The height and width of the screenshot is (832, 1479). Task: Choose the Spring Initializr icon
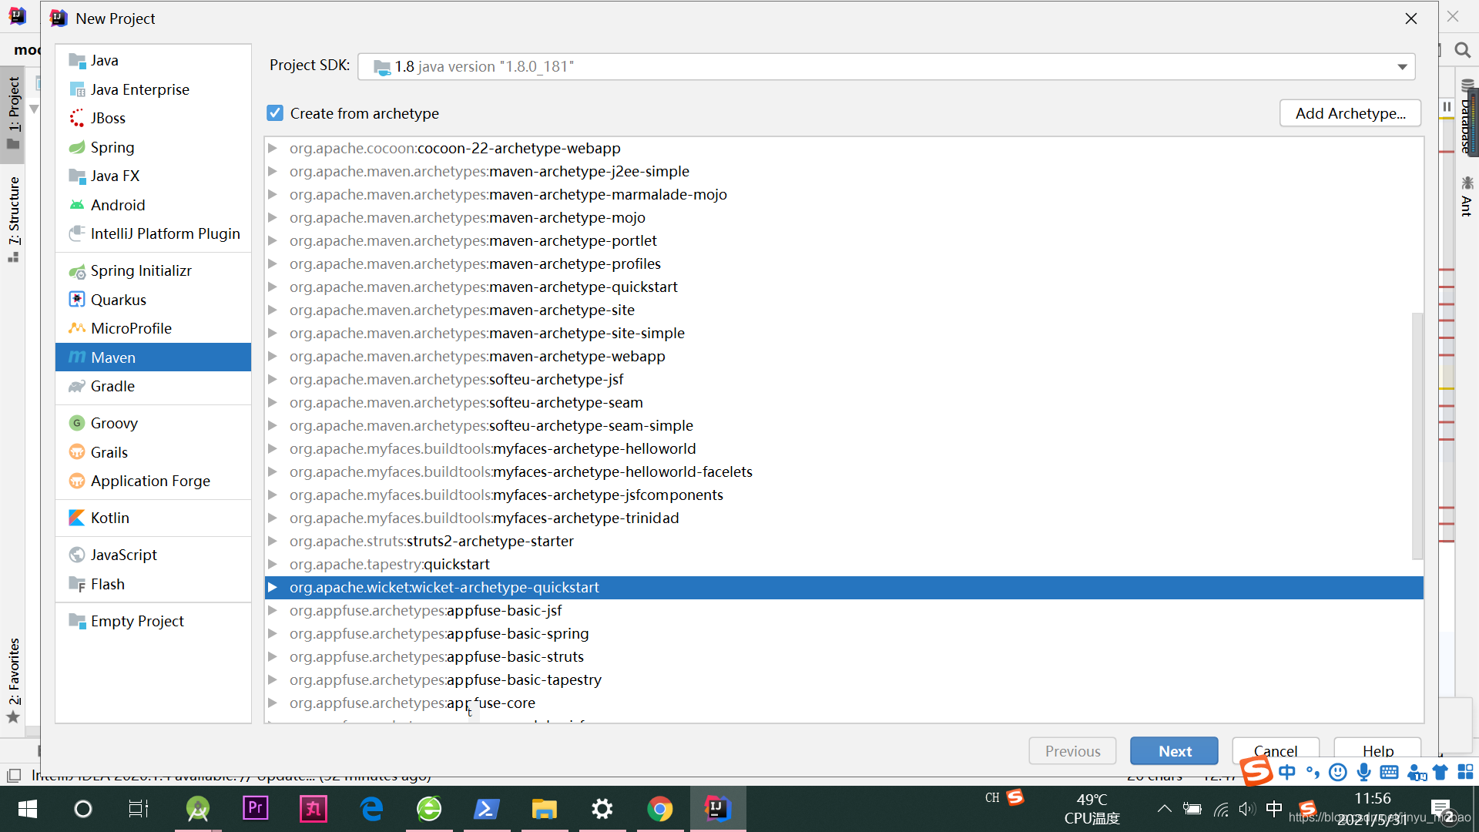click(x=77, y=271)
